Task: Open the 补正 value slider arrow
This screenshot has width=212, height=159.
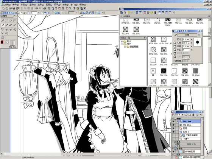Action: click(191, 50)
